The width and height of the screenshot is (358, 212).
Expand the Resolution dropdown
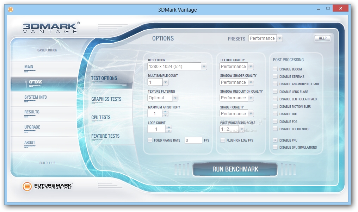pos(204,67)
